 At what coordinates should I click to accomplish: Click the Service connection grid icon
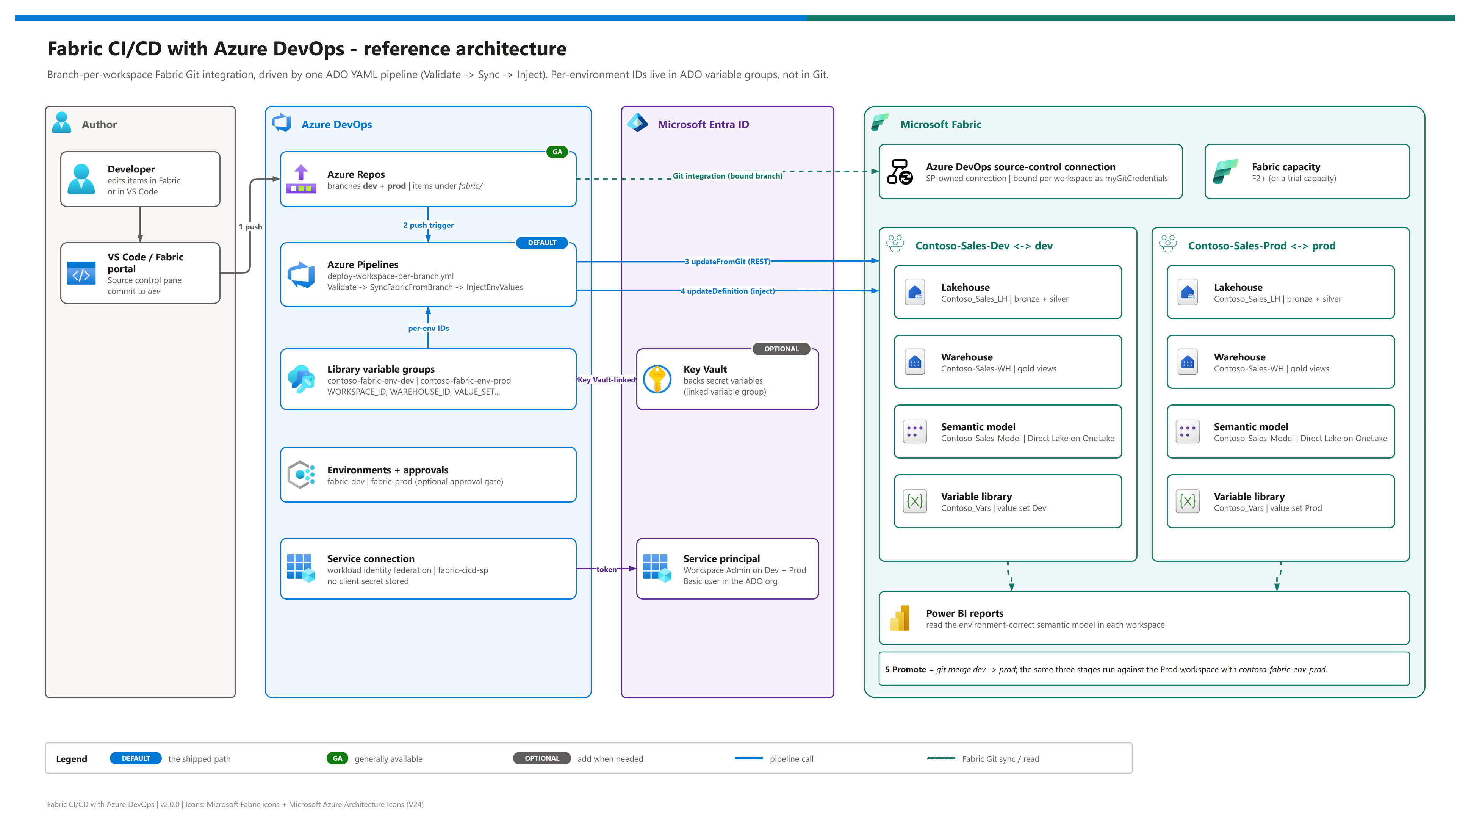coord(301,569)
